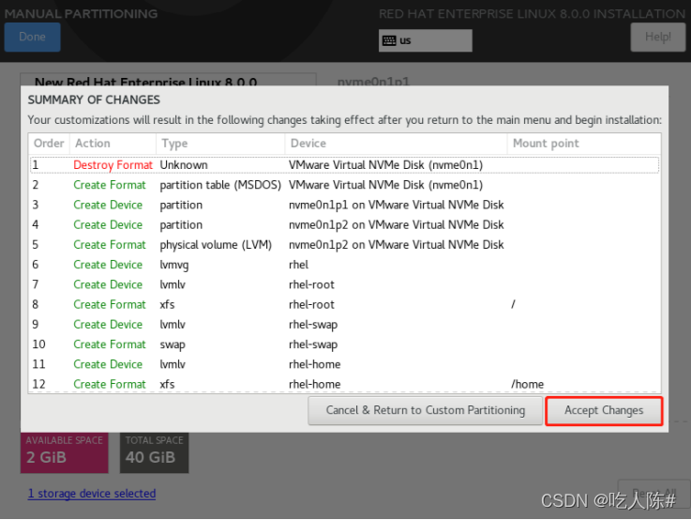Click the blue Done button
691x520 pixels.
[x=32, y=37]
